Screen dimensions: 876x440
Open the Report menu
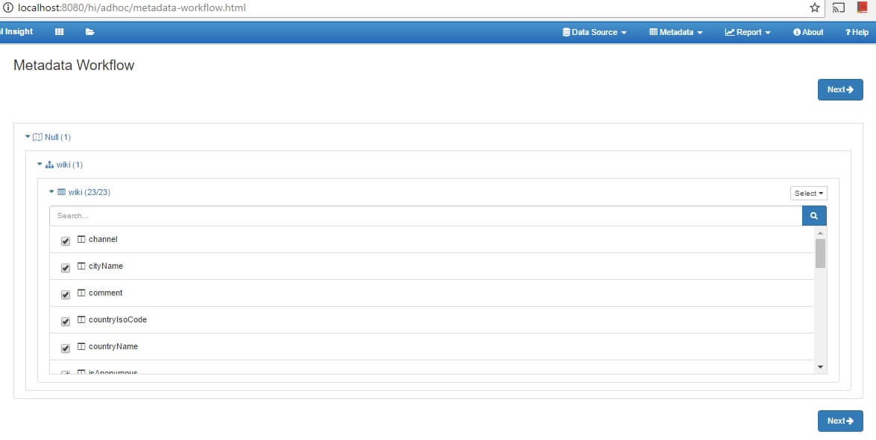748,32
